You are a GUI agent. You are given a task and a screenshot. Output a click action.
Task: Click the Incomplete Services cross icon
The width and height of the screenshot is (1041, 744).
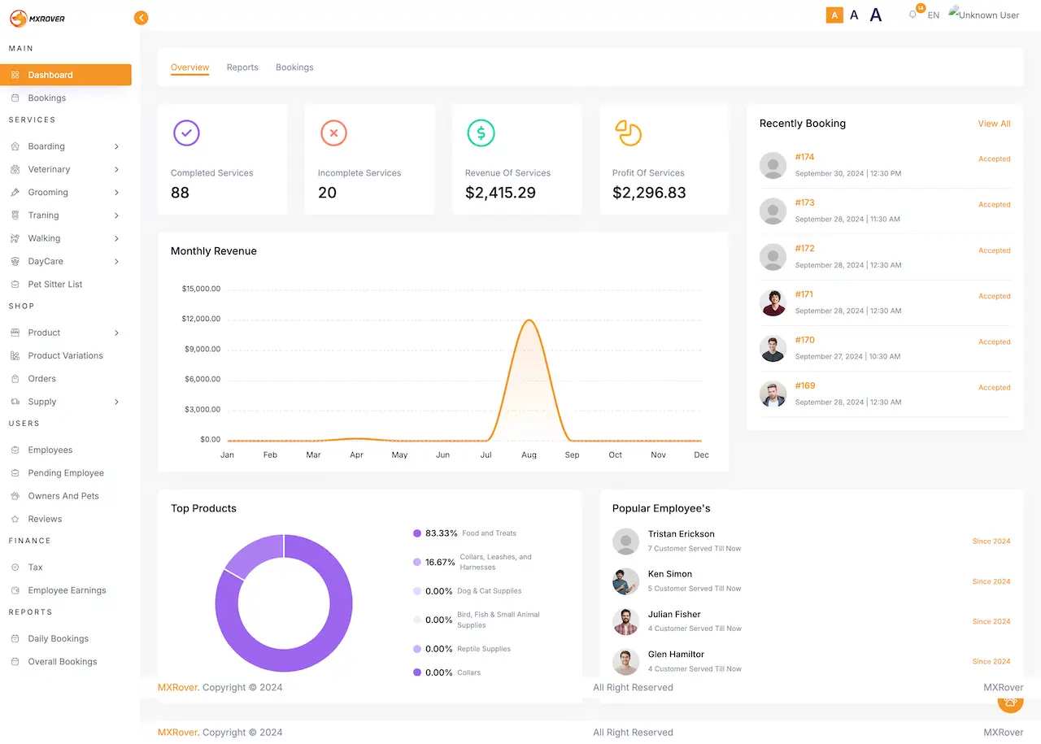(333, 133)
